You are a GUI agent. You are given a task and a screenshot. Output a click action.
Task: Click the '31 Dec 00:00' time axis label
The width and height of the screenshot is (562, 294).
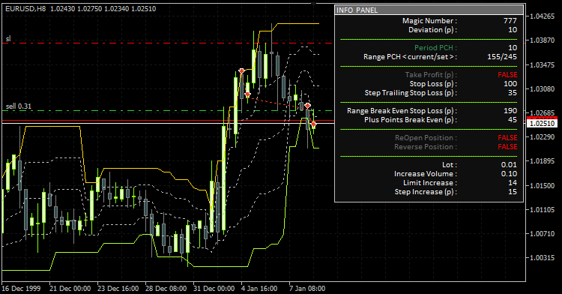coord(214,288)
